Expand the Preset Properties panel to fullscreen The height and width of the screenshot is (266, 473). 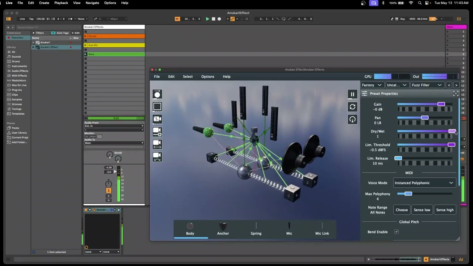(456, 93)
